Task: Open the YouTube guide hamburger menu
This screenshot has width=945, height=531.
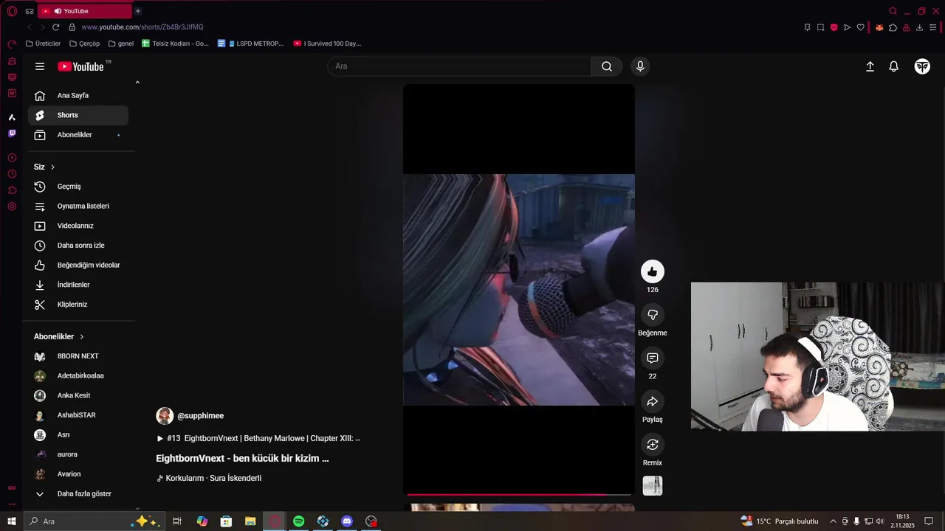Action: (40, 66)
